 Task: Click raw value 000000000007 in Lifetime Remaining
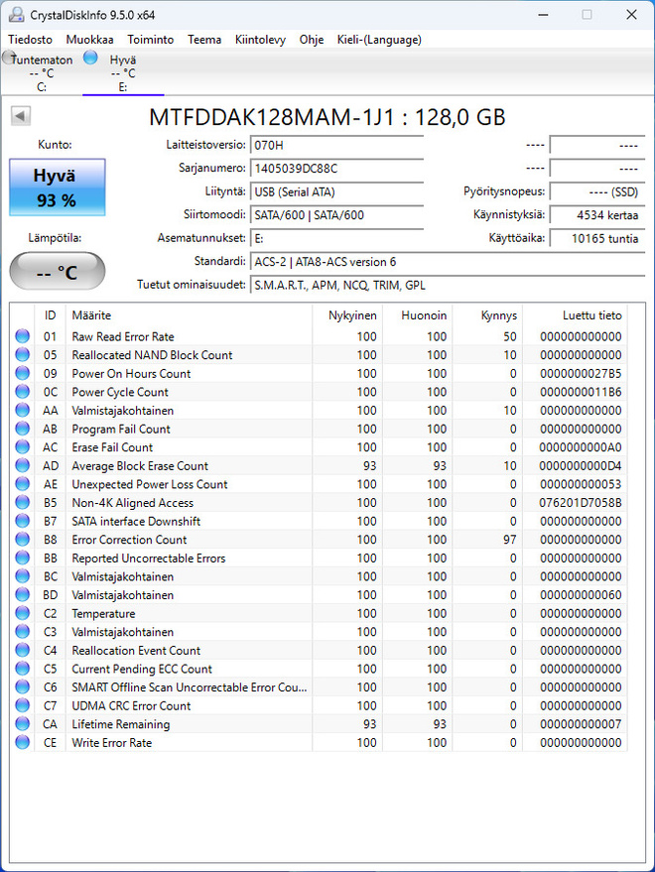581,724
